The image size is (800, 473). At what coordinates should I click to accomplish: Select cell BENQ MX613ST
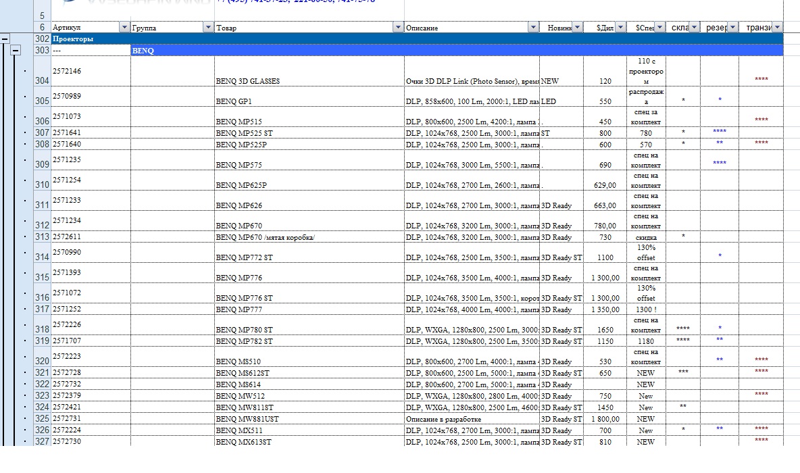tap(309, 441)
